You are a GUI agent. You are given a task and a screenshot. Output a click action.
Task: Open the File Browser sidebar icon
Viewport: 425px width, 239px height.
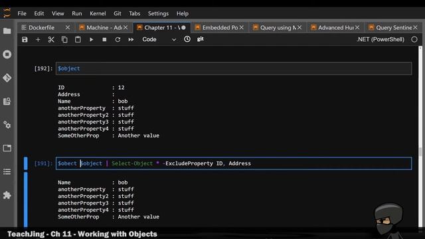[7, 31]
